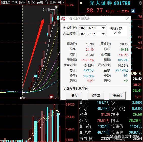
Task: Click the 均价 value 22.30
Action: [x=90, y=55]
